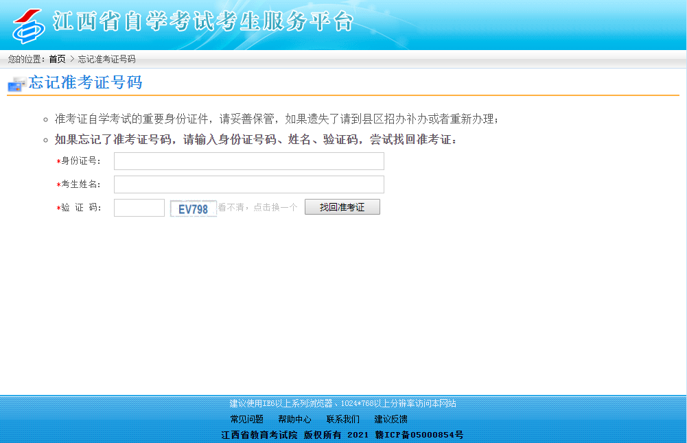The width and height of the screenshot is (687, 443).
Task: Focus the 考生姓名 input field
Action: (x=248, y=184)
